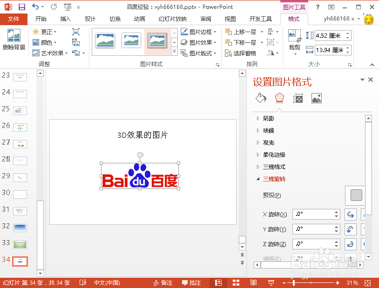This screenshot has height=288, width=379.
Task: Open the Home (开始) ribbon tab
Action: (41, 19)
